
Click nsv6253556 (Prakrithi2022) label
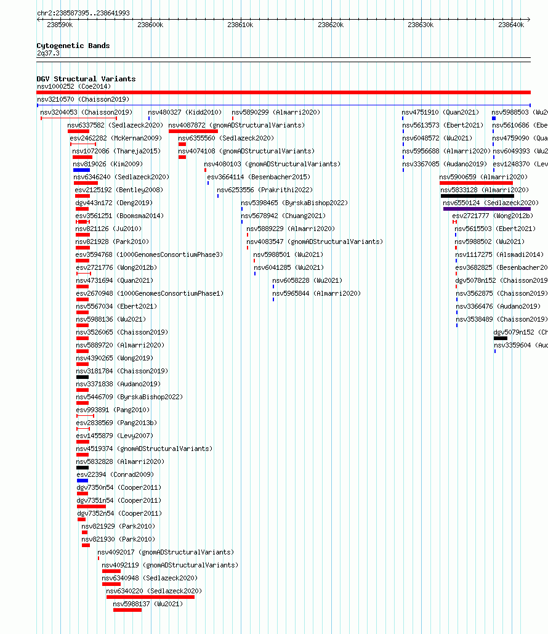[x=265, y=190]
